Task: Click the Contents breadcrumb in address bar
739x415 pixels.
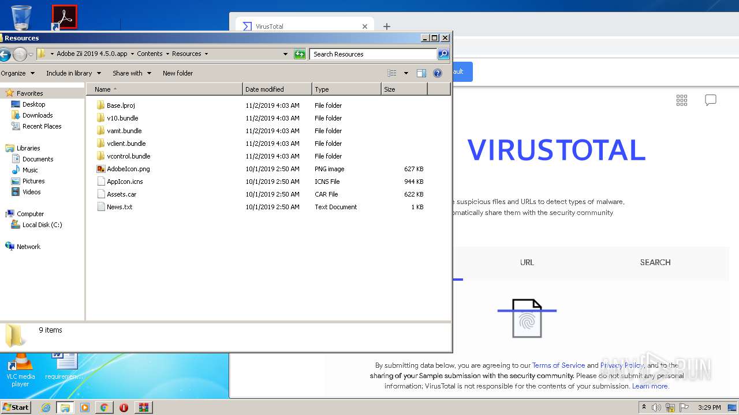Action: [x=150, y=54]
